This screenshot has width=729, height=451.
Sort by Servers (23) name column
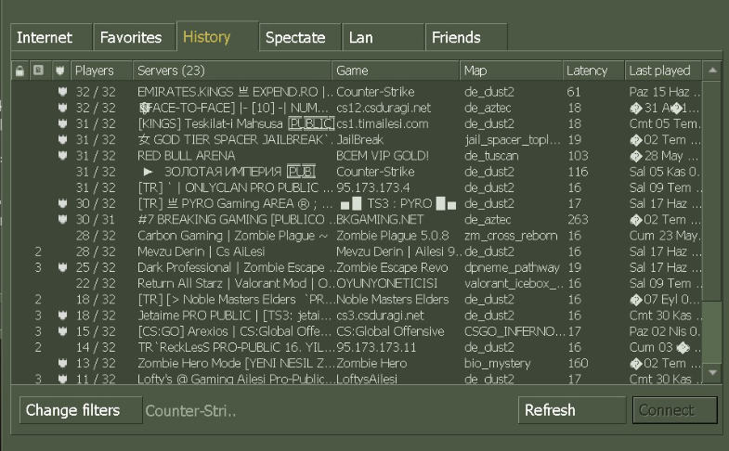[x=232, y=71]
